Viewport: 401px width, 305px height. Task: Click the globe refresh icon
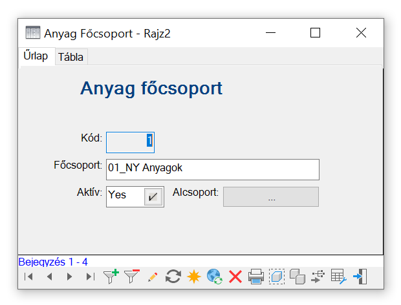(x=214, y=277)
